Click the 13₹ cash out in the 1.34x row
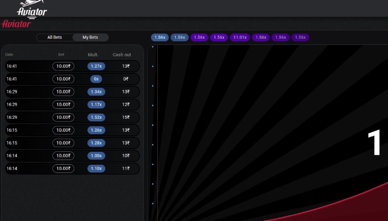This screenshot has width=388, height=221. point(126,92)
